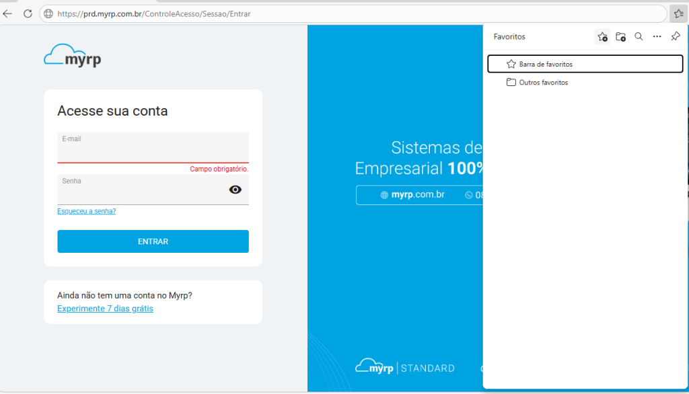Click the globe site info icon

point(48,13)
